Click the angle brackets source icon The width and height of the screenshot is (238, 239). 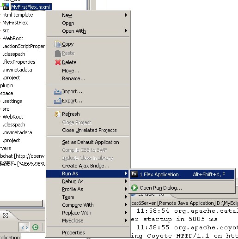tap(24, 227)
